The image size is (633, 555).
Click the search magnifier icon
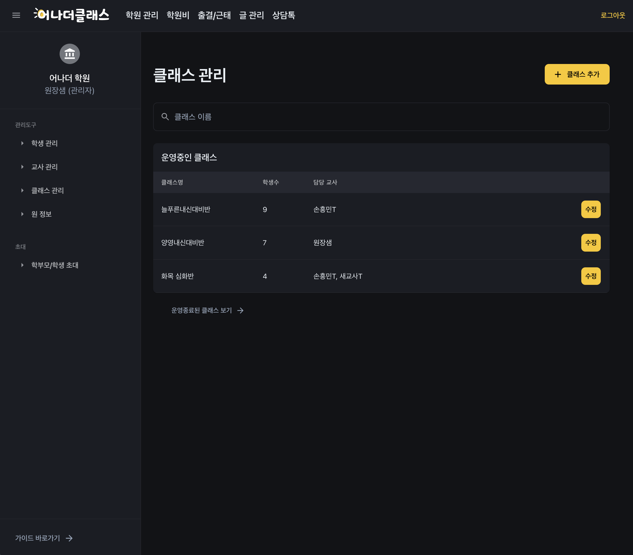[x=165, y=117]
